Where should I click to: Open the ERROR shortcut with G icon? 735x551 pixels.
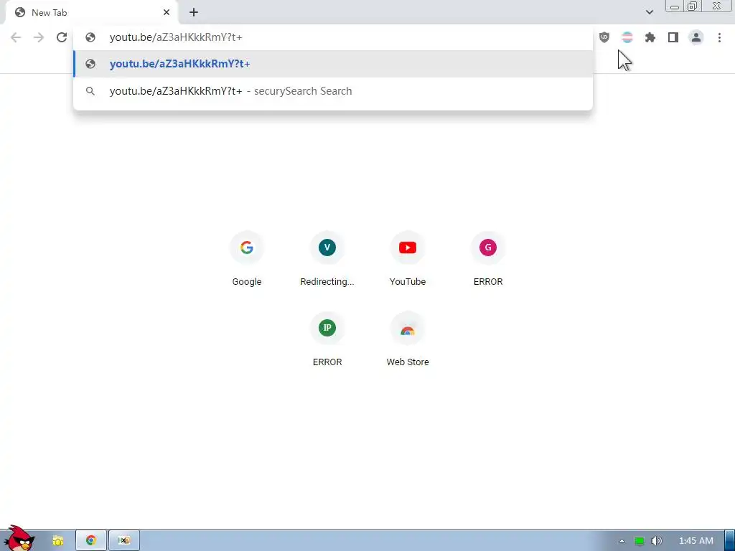pyautogui.click(x=488, y=260)
